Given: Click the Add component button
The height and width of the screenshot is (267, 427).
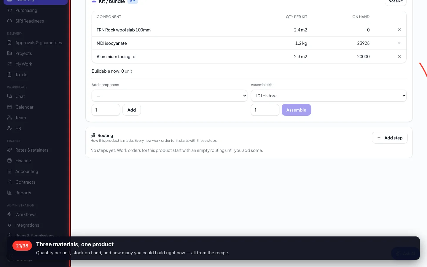Looking at the screenshot, I should (x=132, y=110).
